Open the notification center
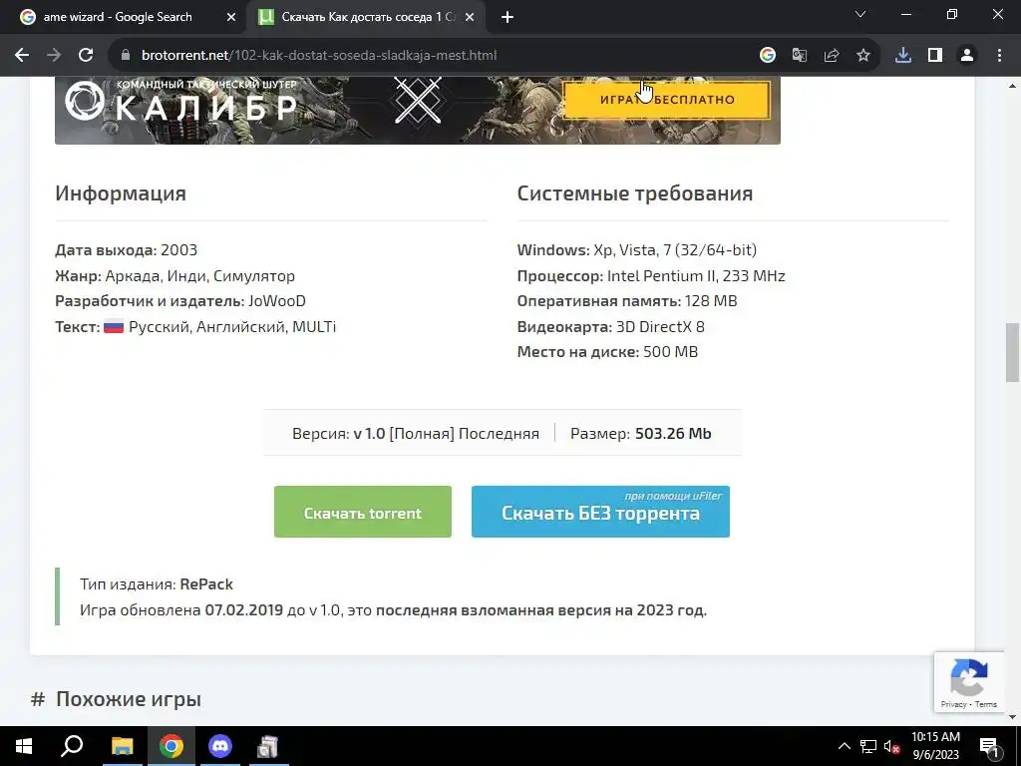 (989, 746)
